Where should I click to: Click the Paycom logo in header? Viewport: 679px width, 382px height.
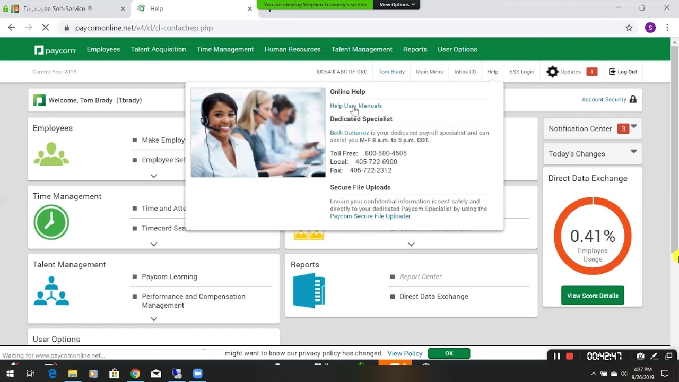[x=55, y=50]
